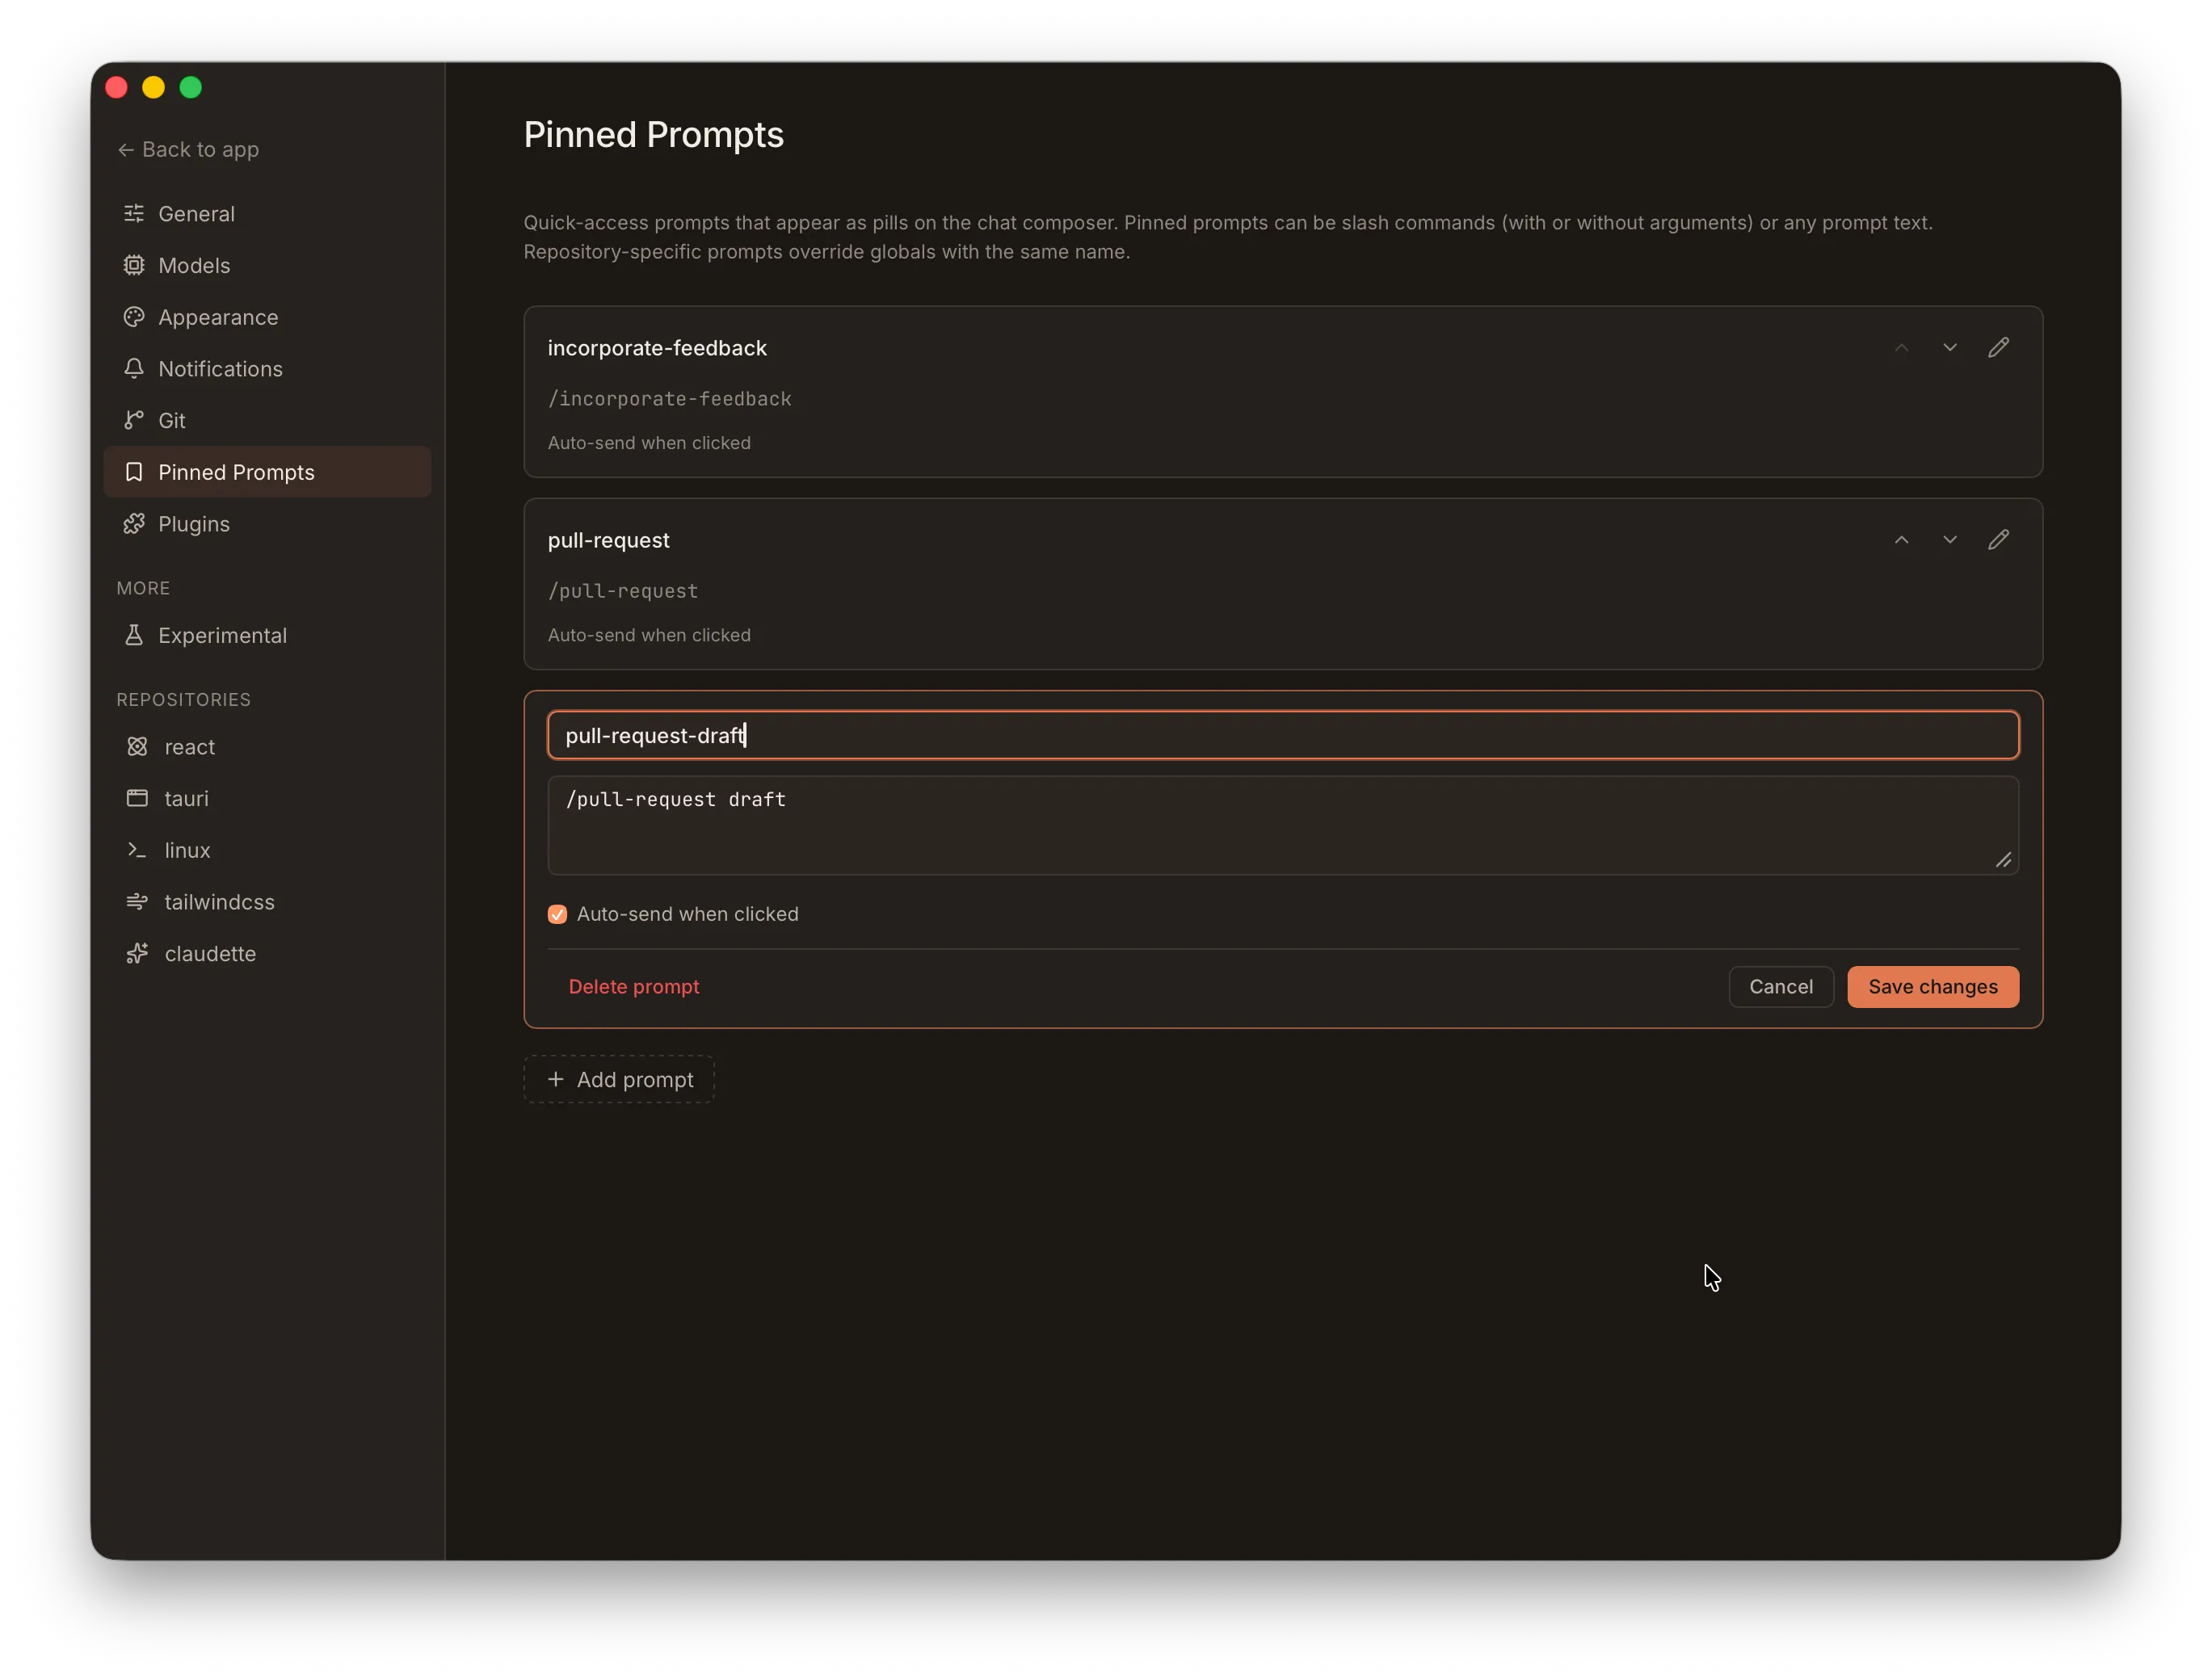Select the claudette repository
2212x1680 pixels.
click(267, 953)
